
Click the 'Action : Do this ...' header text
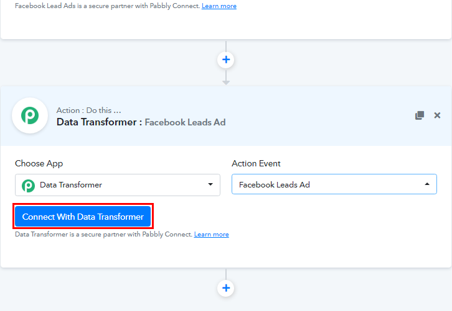coord(88,110)
